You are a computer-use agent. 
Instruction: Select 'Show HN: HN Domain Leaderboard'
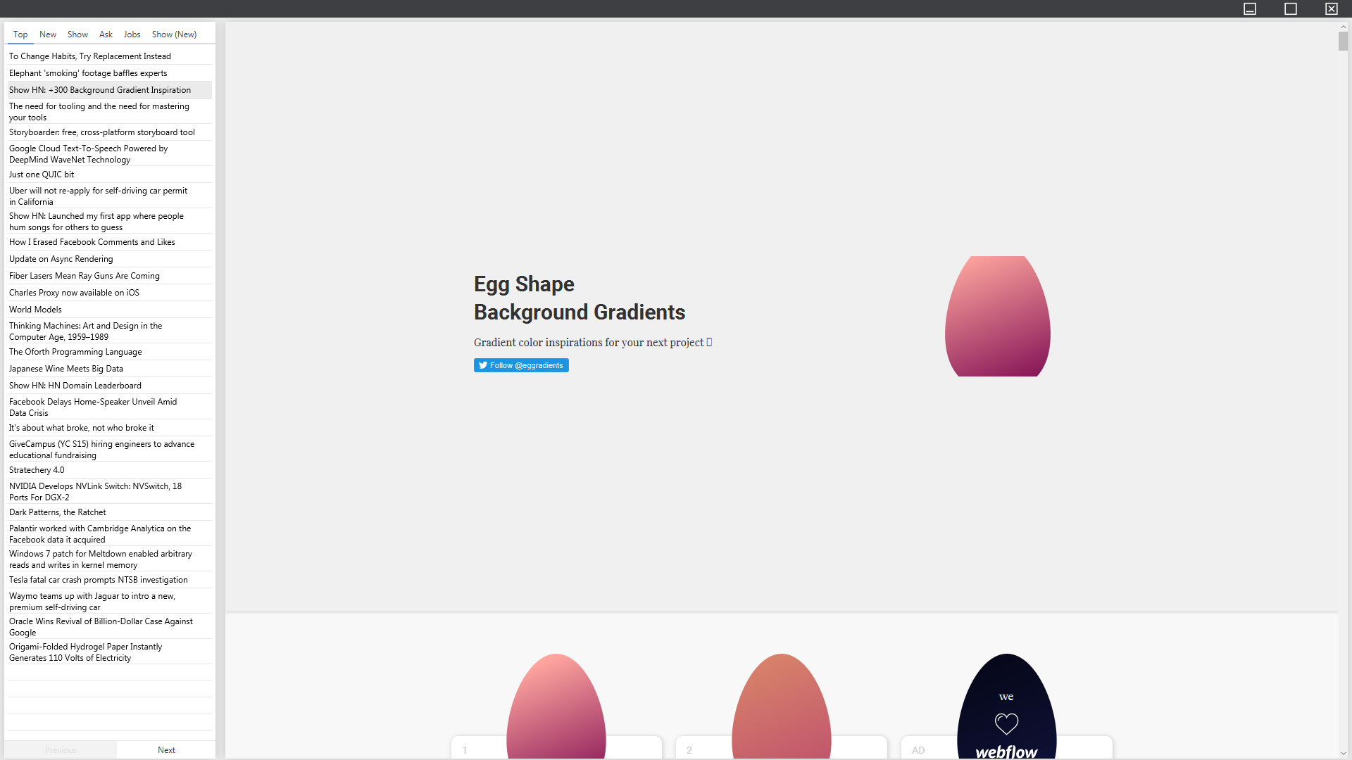[x=75, y=385]
